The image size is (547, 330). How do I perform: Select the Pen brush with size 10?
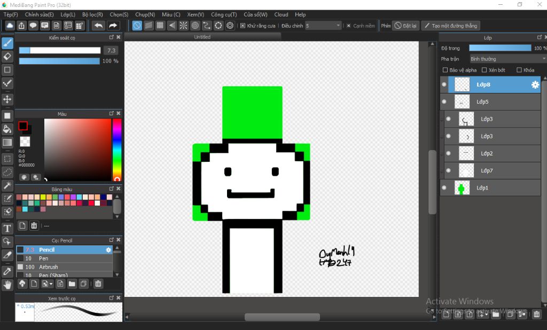click(x=65, y=258)
